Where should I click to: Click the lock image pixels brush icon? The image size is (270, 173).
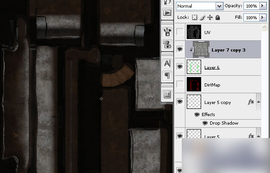point(202,17)
